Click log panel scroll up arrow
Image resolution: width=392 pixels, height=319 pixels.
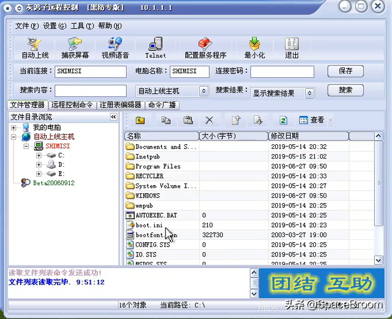click(x=254, y=272)
